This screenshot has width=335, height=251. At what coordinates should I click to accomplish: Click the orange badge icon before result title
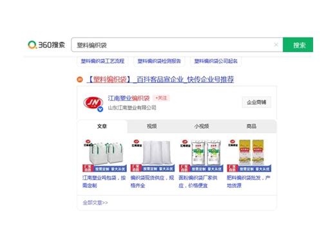[80, 80]
